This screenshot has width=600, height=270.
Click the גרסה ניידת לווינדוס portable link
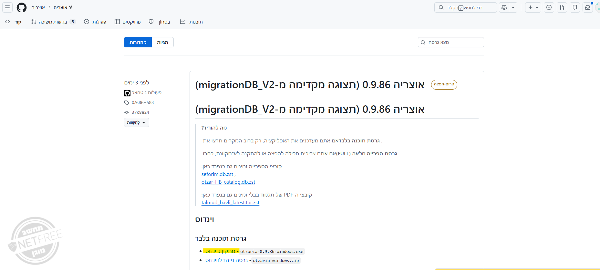pos(226,260)
